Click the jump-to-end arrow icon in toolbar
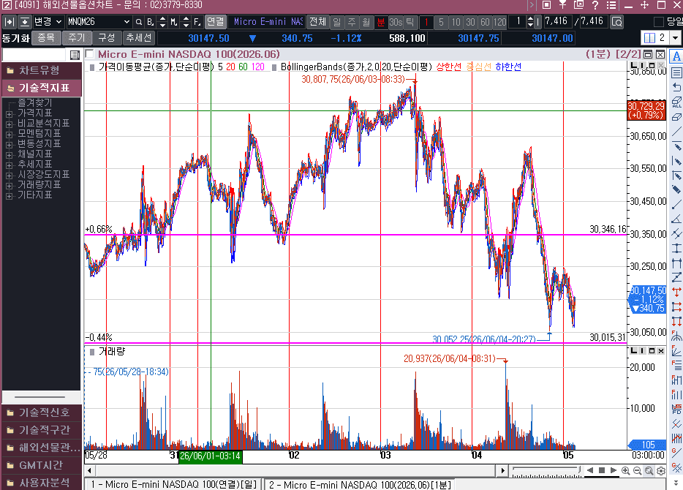The width and height of the screenshot is (683, 490). (10, 22)
